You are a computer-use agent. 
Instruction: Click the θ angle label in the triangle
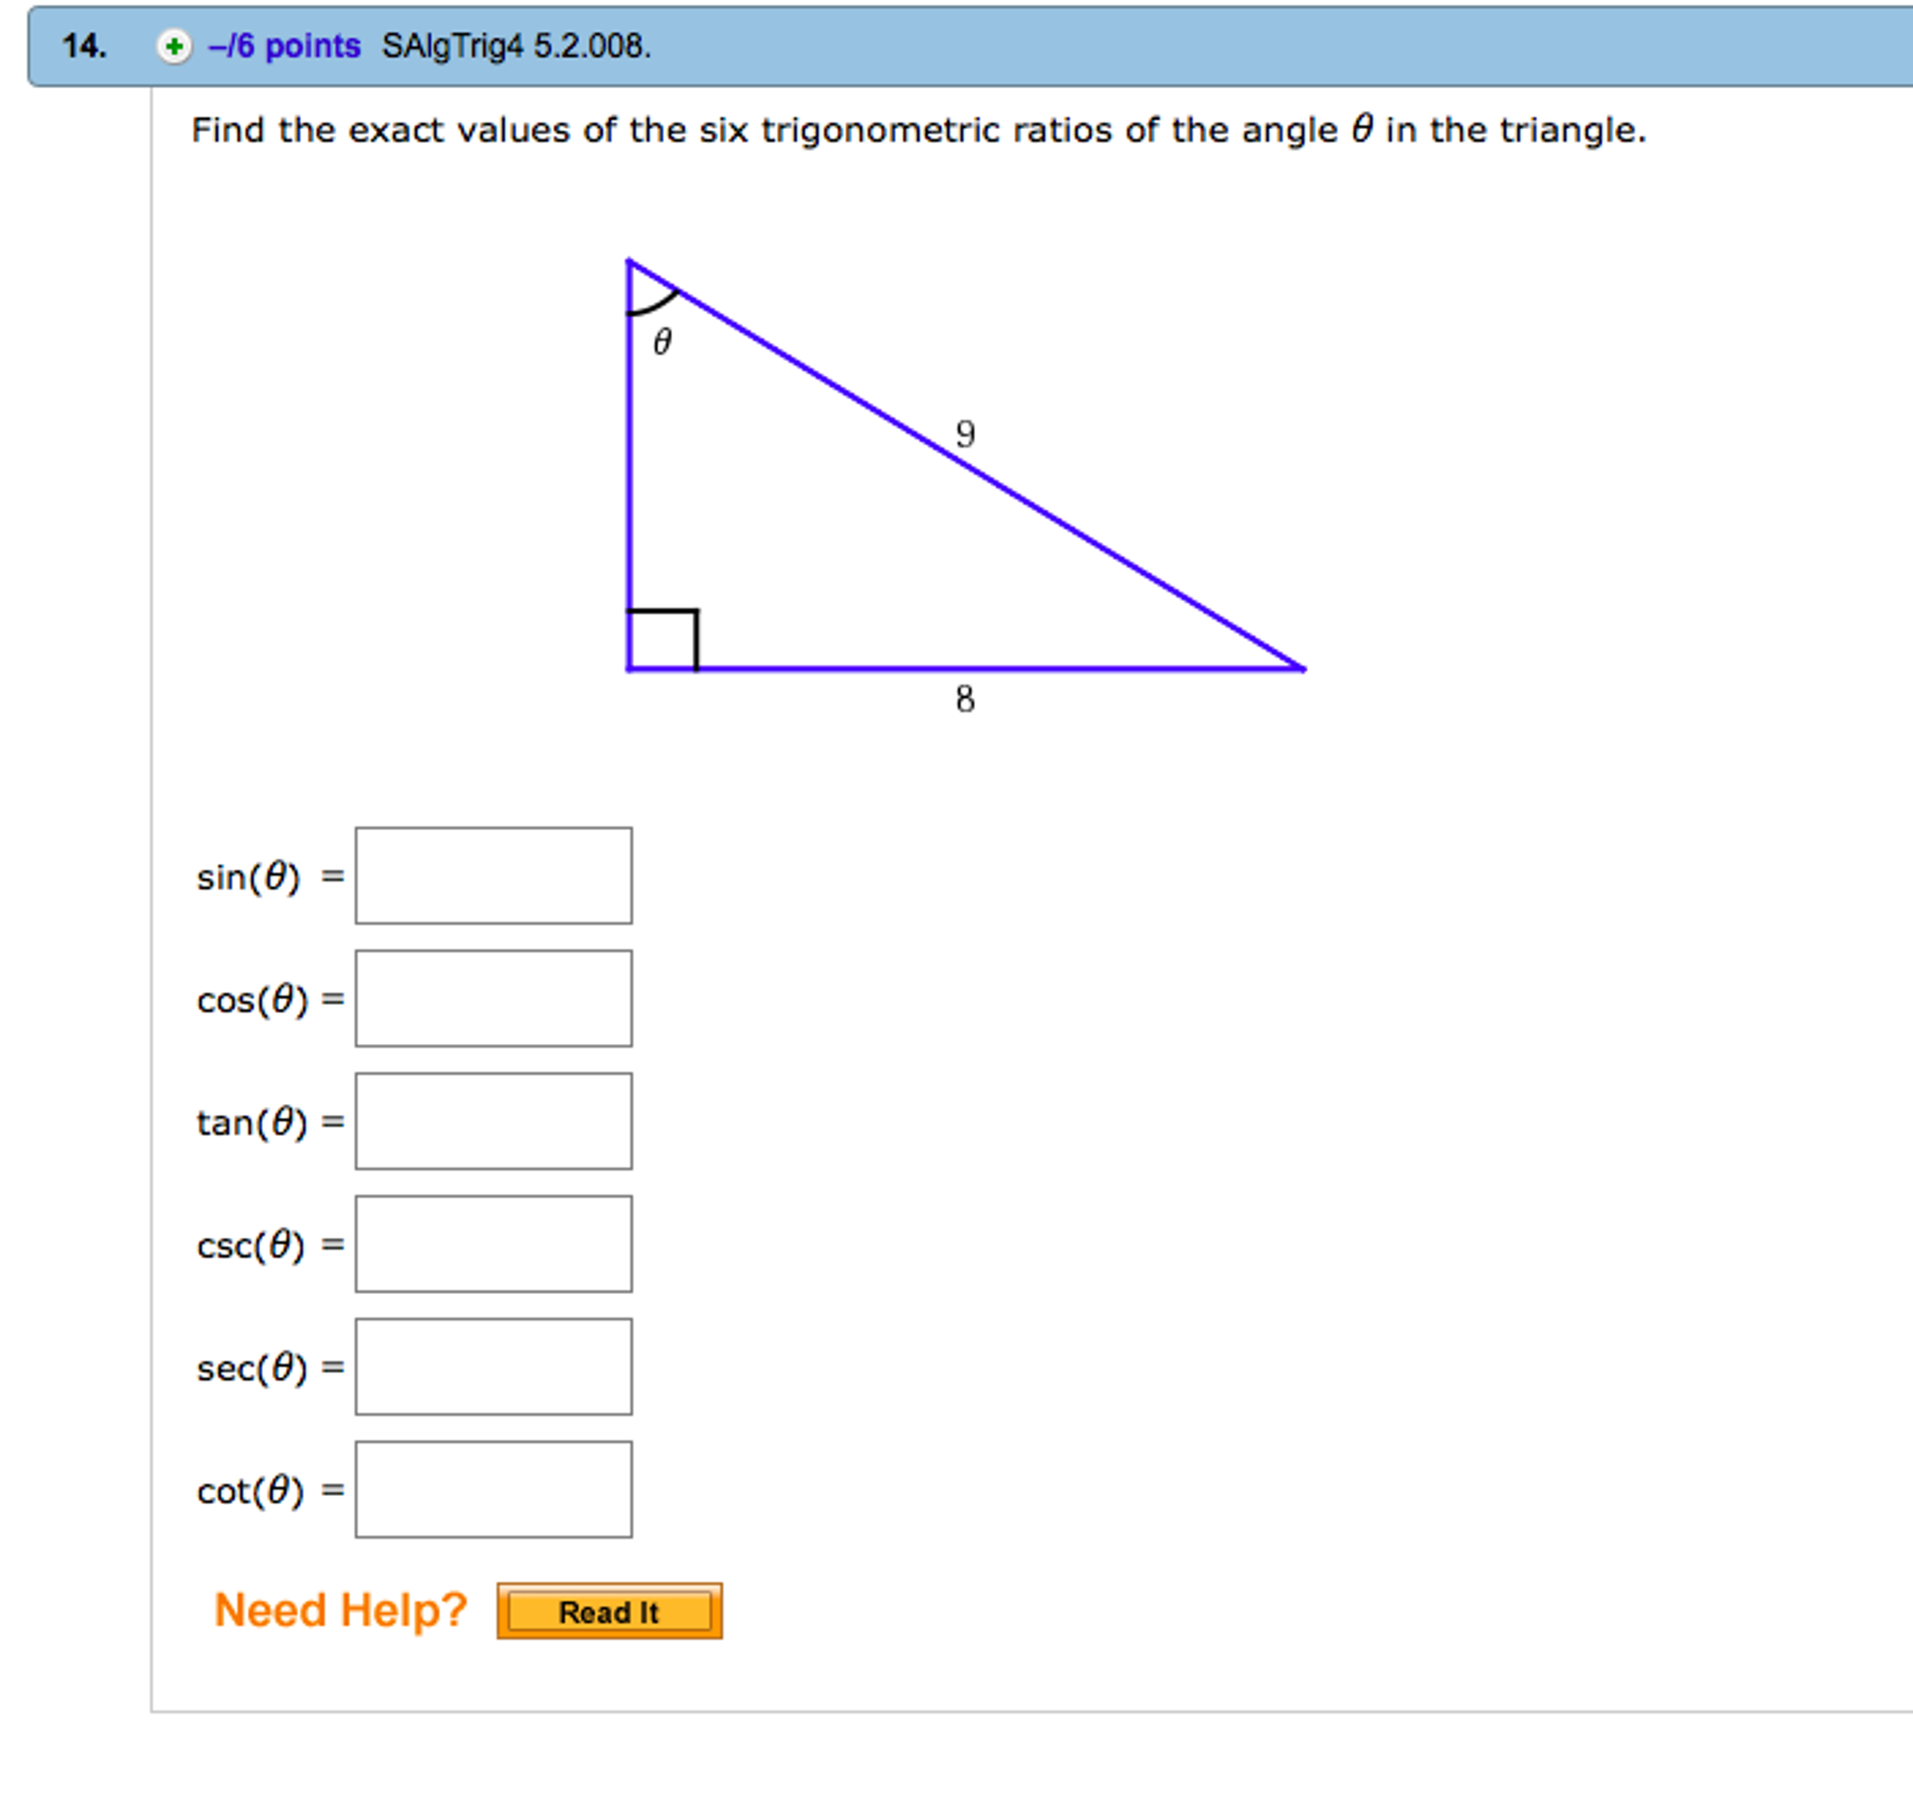[x=662, y=341]
